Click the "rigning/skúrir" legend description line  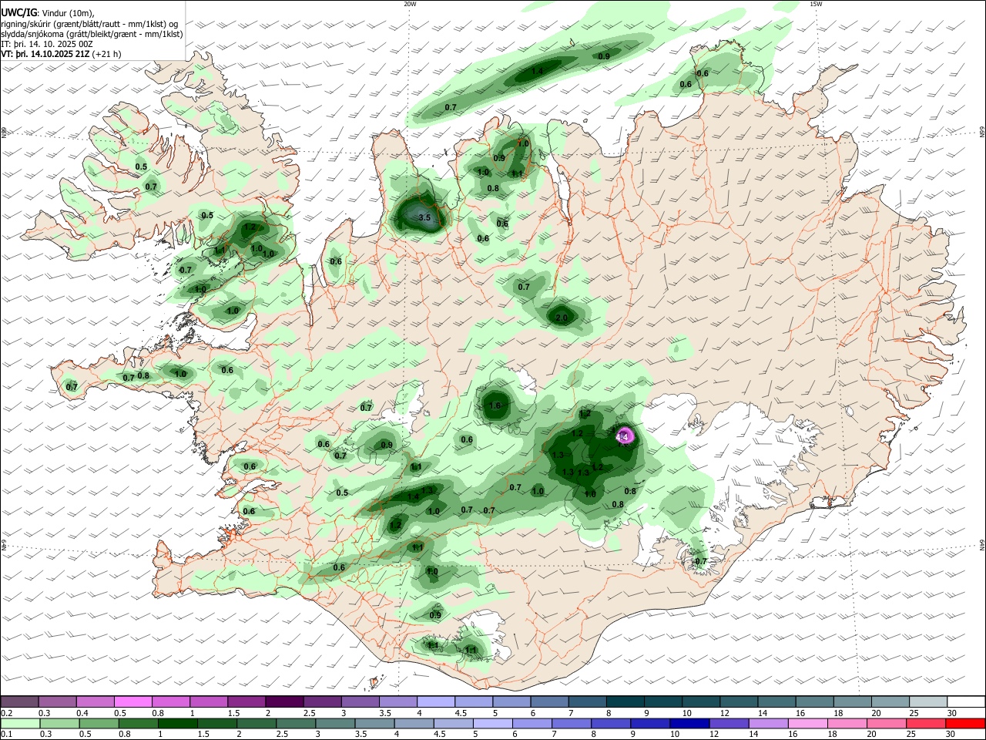pyautogui.click(x=90, y=24)
